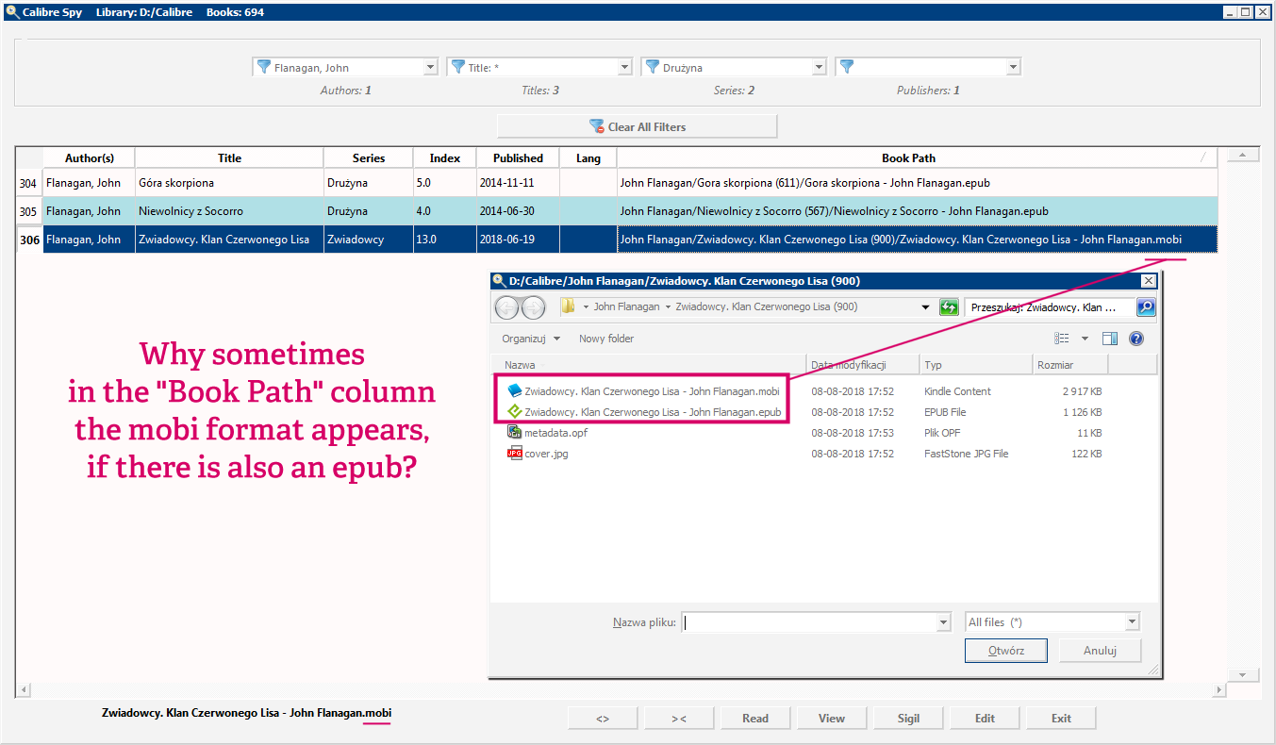This screenshot has width=1276, height=745.
Task: Sort by the Lang column header
Action: point(588,157)
